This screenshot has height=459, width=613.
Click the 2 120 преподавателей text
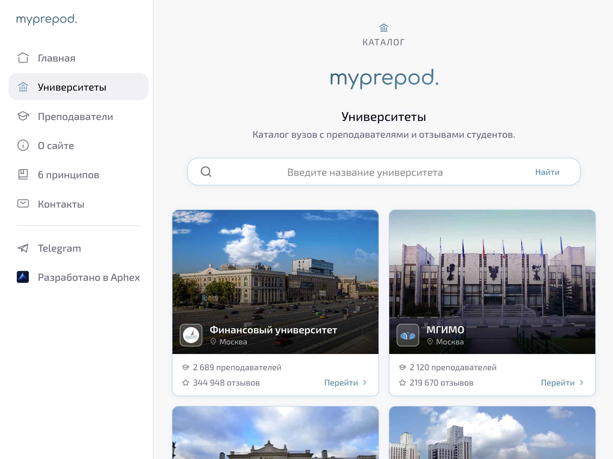coord(453,367)
